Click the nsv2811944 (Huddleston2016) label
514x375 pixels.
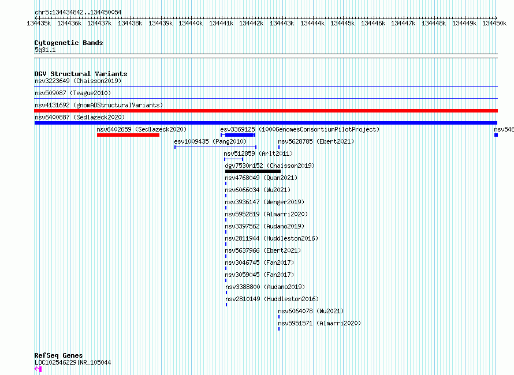pos(272,238)
